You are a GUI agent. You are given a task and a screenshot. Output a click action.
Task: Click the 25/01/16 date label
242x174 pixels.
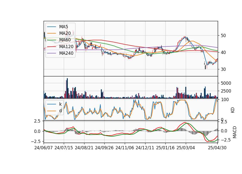pos(165,148)
